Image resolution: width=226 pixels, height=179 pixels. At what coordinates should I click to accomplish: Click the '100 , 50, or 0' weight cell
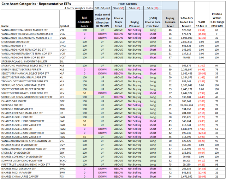(102, 8)
